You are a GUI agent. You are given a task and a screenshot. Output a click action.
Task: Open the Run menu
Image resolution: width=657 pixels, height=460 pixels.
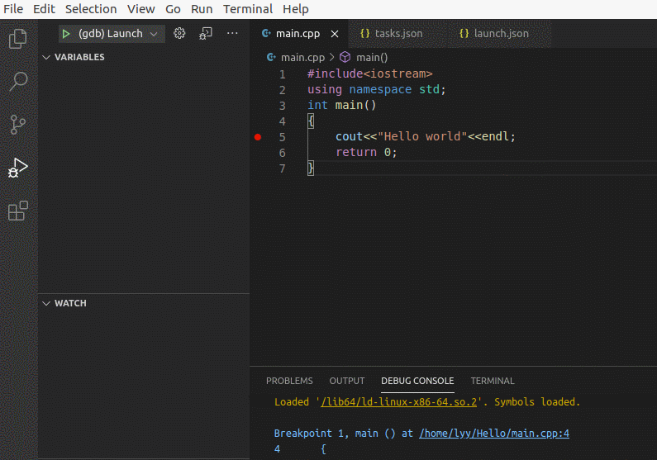click(202, 9)
